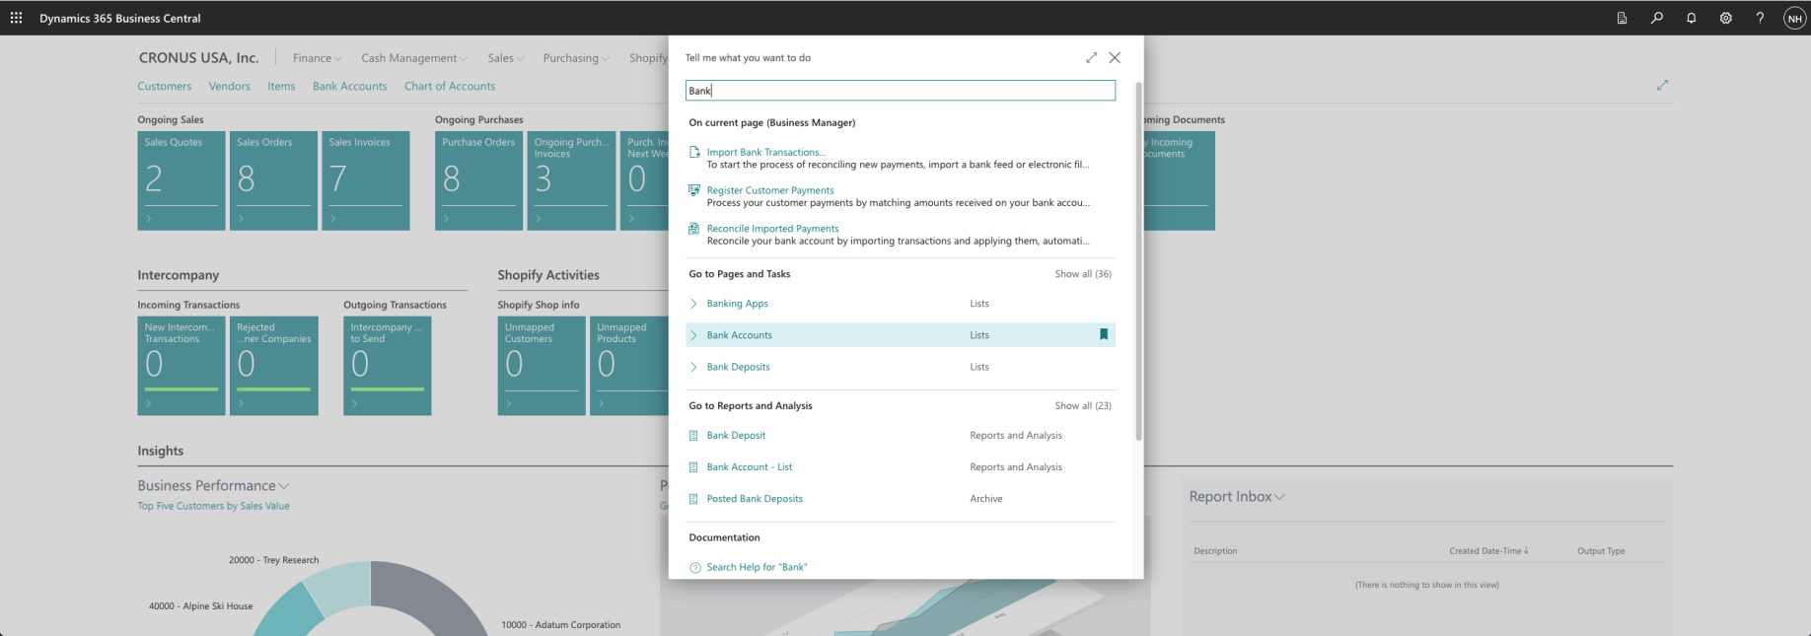Viewport: 1811px width, 636px height.
Task: Expand the Tell Me dialog to full size
Action: 1092,57
